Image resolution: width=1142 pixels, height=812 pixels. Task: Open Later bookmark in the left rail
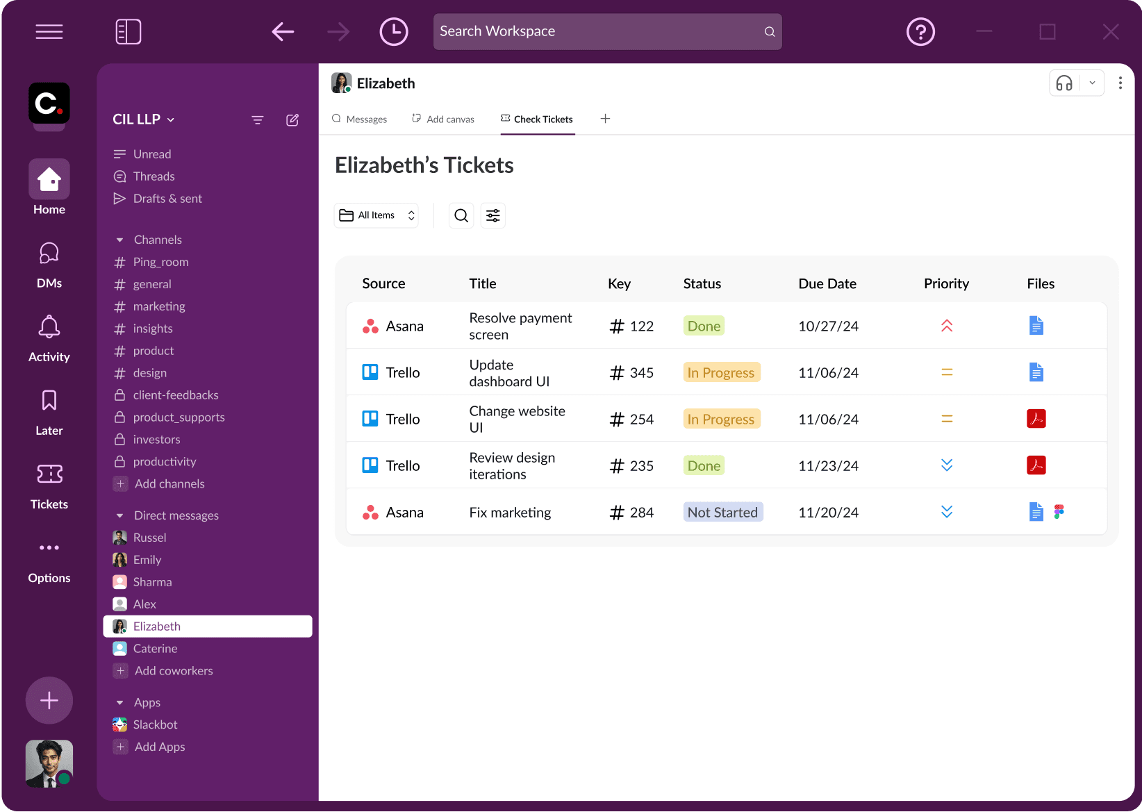[x=49, y=412]
